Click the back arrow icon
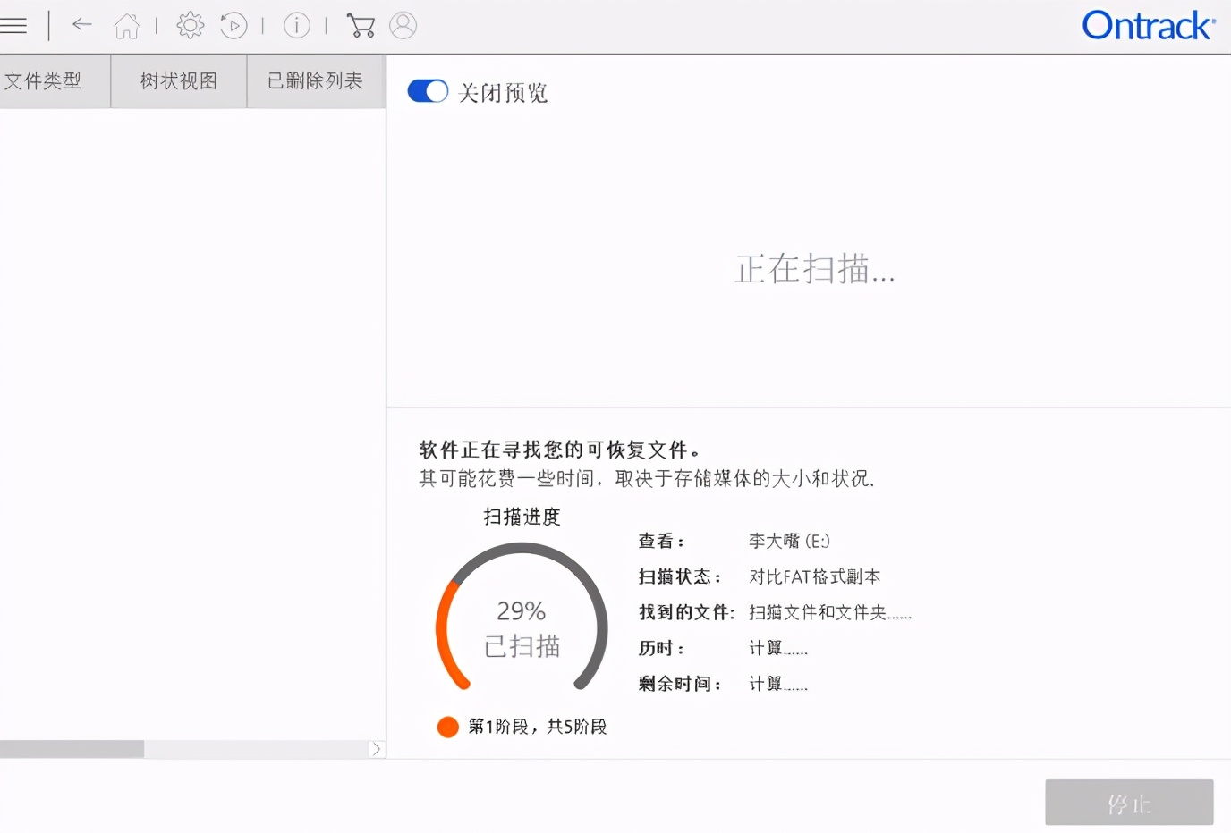The height and width of the screenshot is (833, 1231). [81, 25]
